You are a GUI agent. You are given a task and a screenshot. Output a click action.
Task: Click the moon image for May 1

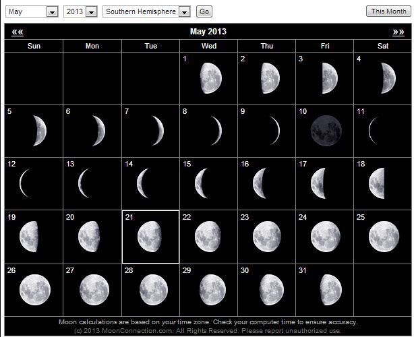(x=210, y=78)
